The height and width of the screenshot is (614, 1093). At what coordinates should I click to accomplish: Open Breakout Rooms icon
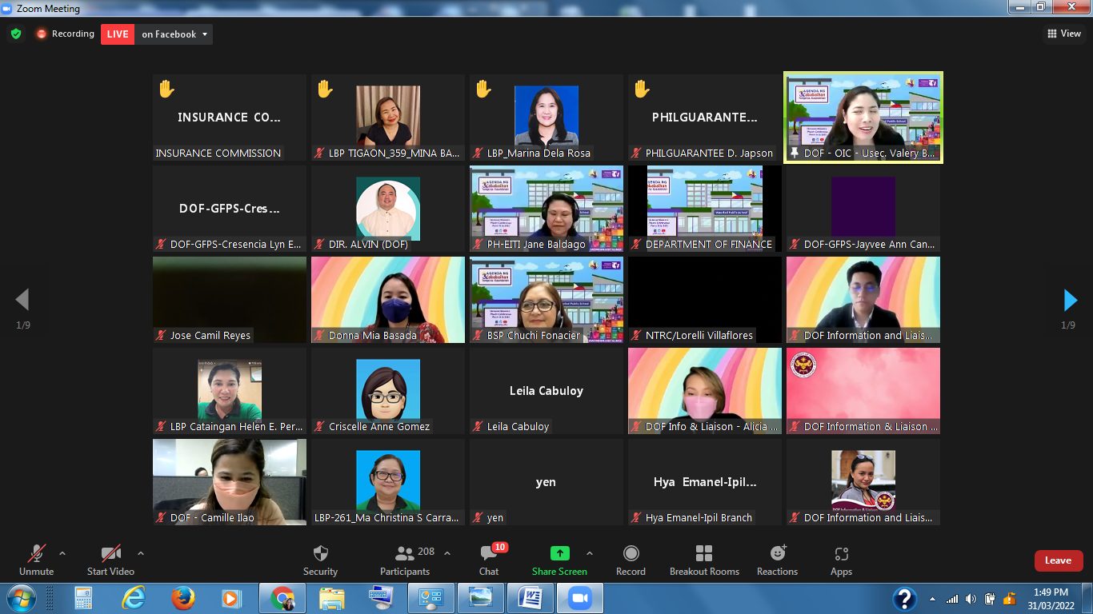click(x=704, y=553)
